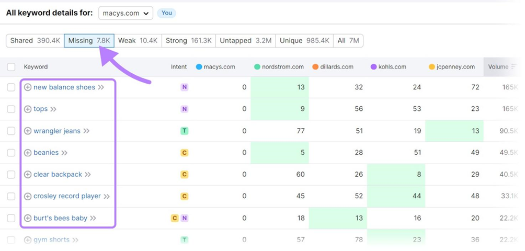
Task: Check the box for new balance shoes row
Action: click(11, 87)
